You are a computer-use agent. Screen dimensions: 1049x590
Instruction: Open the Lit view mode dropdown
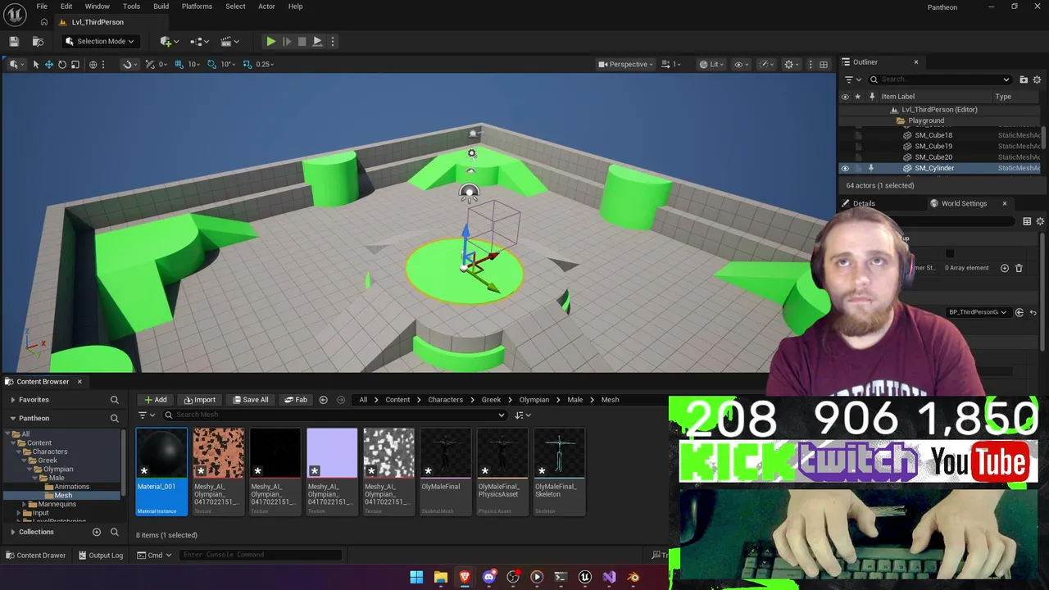[x=711, y=64]
